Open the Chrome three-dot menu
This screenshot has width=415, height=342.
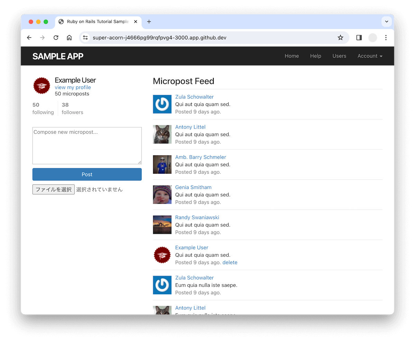click(386, 38)
